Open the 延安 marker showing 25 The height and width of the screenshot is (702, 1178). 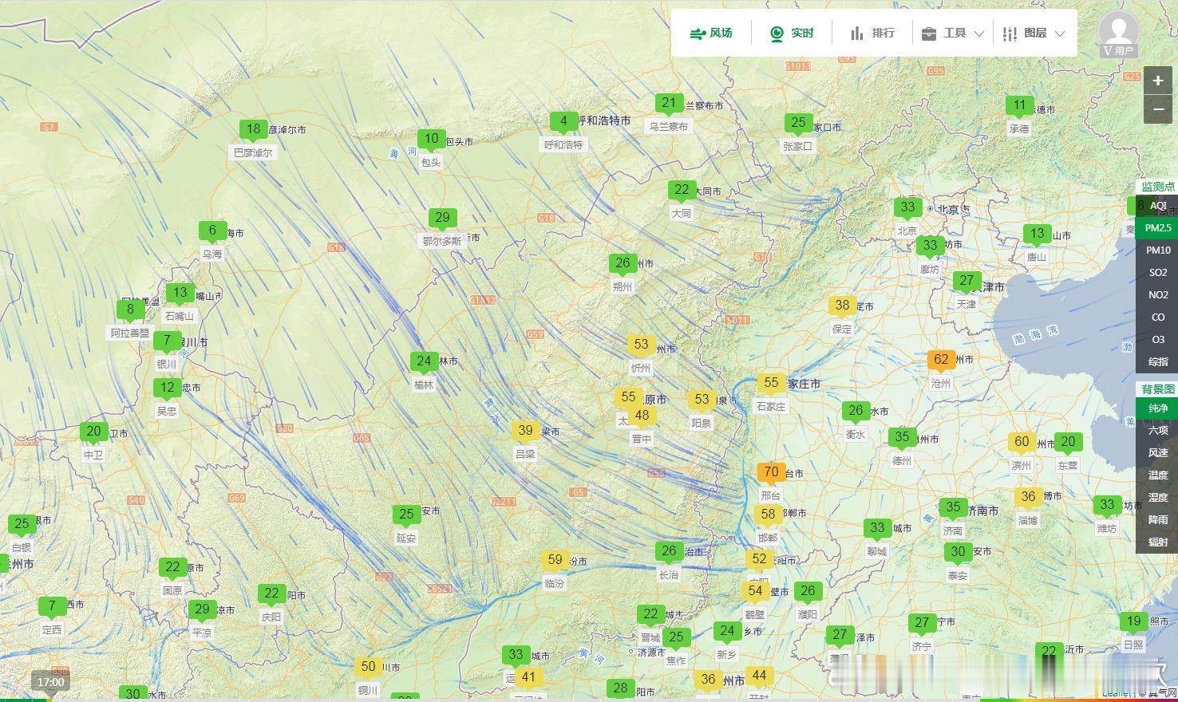[x=406, y=515]
